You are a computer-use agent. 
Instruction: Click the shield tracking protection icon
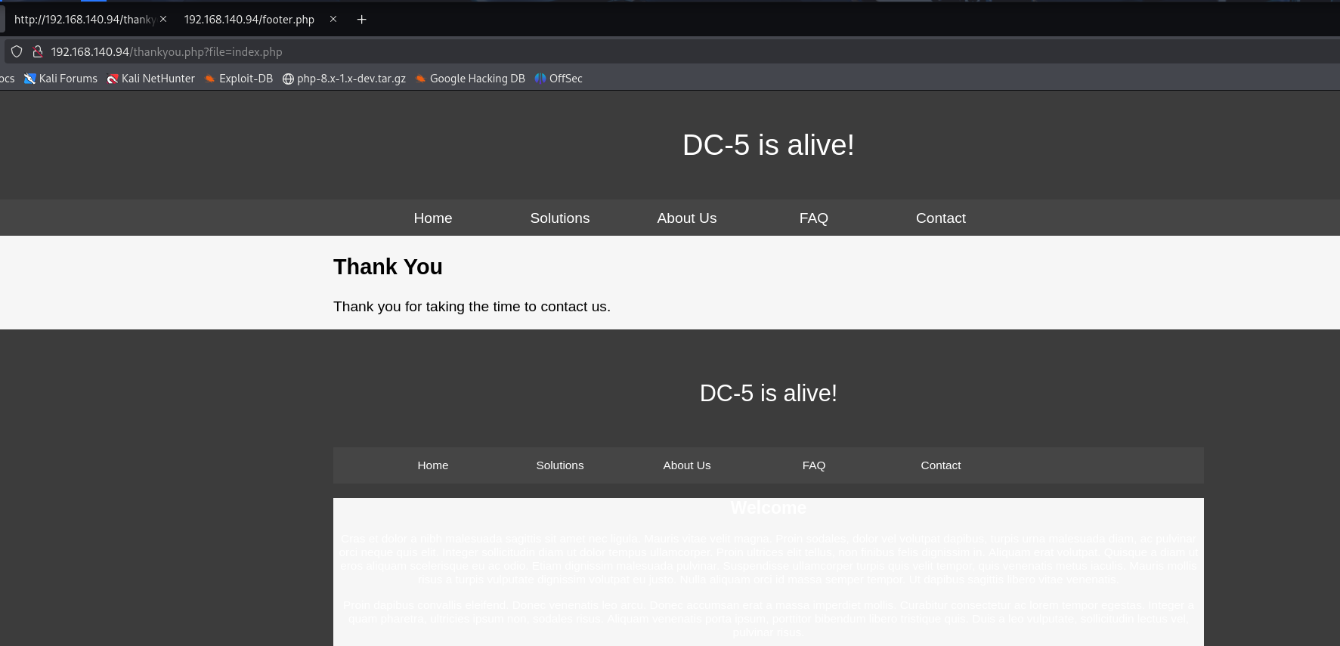pyautogui.click(x=17, y=52)
